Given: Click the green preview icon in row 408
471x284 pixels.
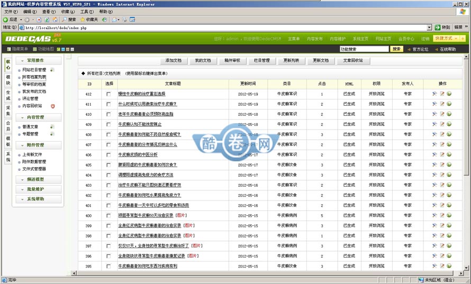Looking at the screenshot, I should (x=449, y=134).
